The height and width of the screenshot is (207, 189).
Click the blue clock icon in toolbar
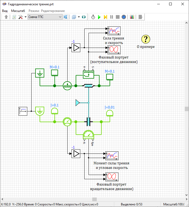coord(124,17)
